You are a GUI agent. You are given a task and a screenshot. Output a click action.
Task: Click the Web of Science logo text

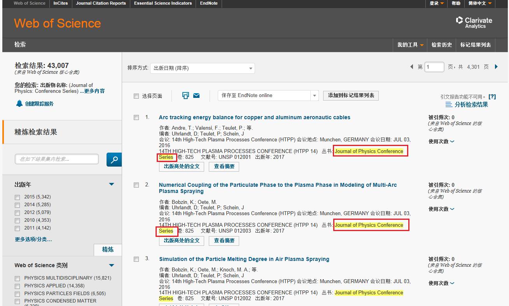coord(58,23)
